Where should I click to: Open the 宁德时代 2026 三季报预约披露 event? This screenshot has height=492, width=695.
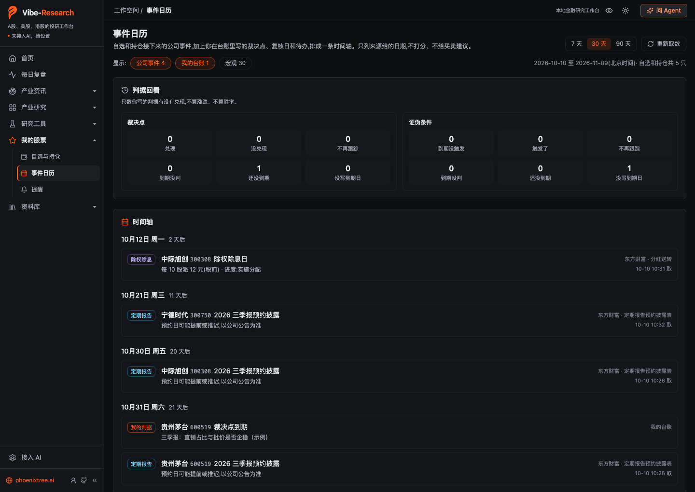[400, 320]
